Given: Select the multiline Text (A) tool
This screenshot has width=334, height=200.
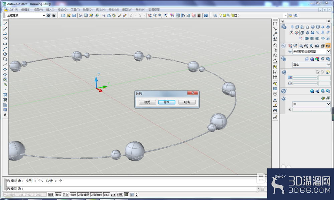Looking at the screenshot, I should [x=5, y=115].
